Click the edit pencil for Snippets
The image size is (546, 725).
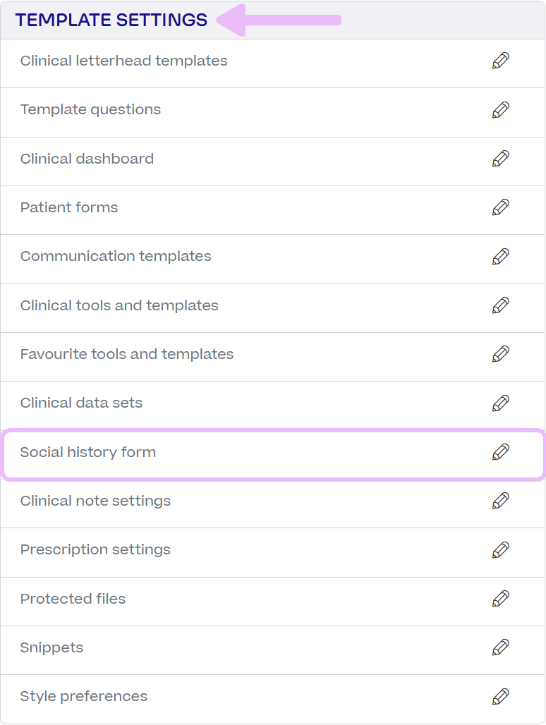pos(501,647)
